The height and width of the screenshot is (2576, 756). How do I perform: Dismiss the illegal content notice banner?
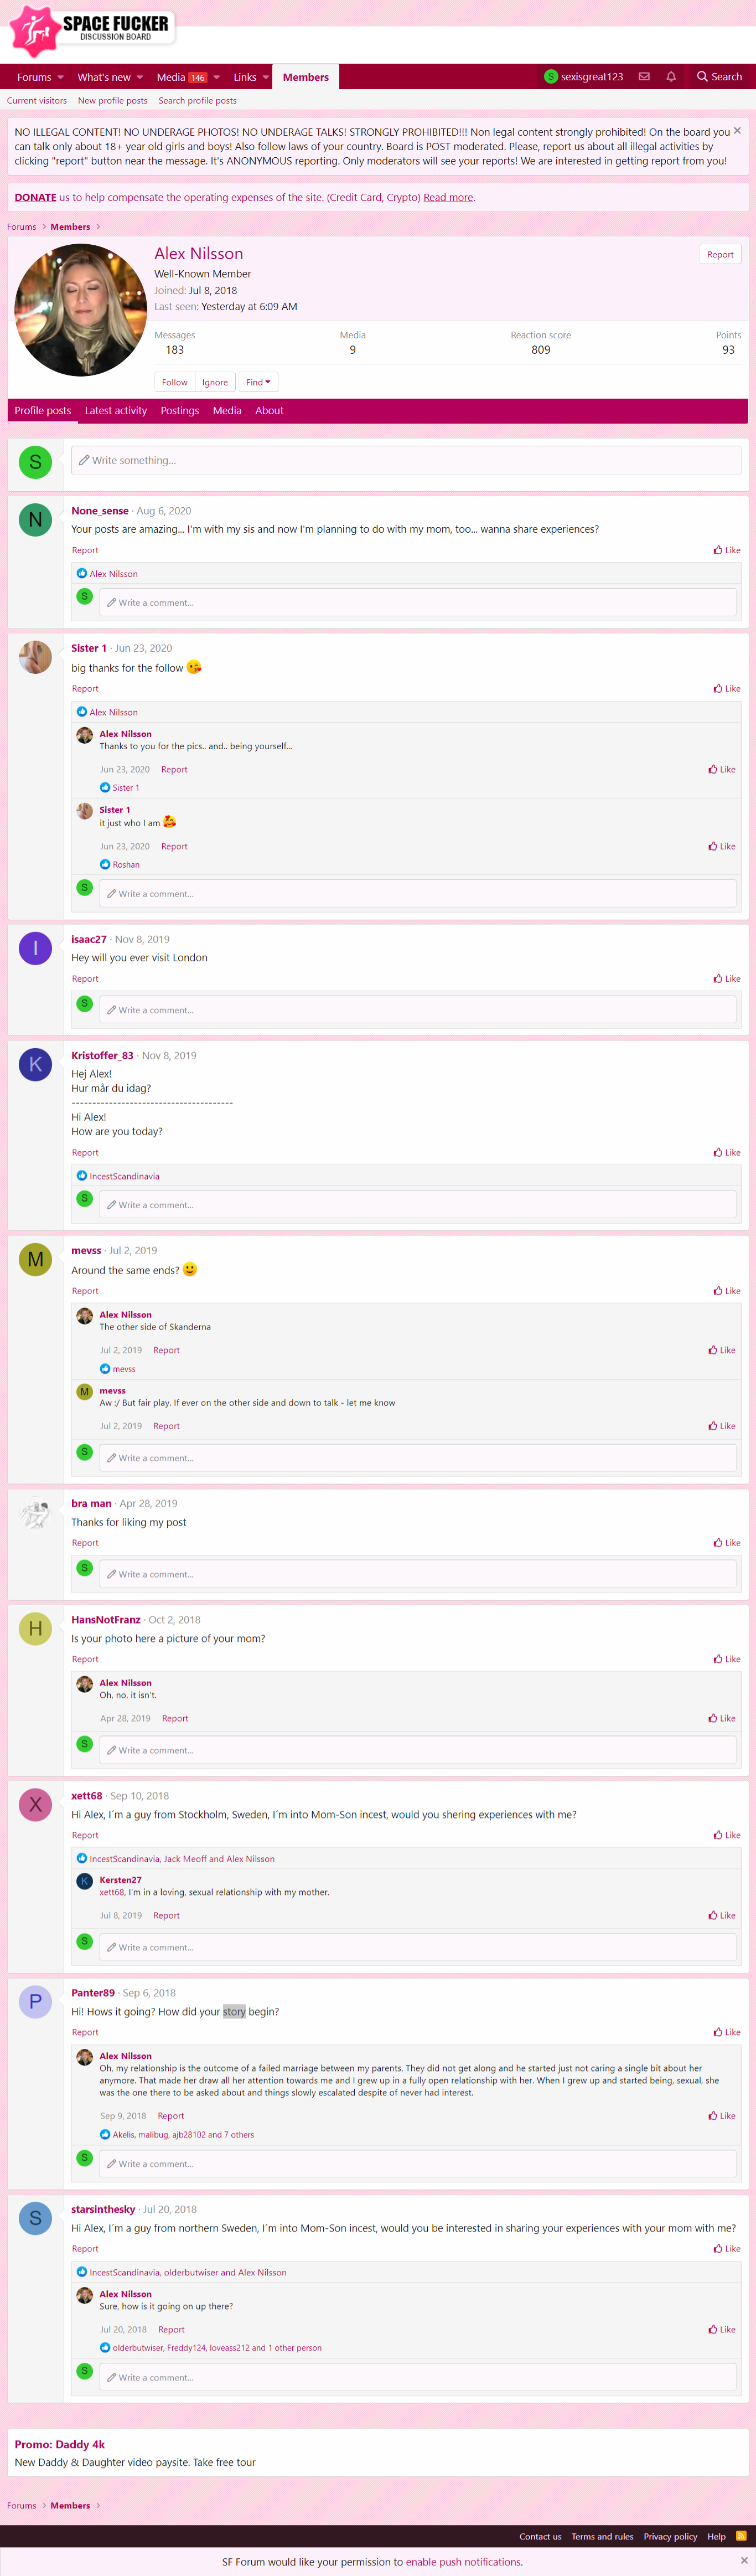pyautogui.click(x=737, y=131)
